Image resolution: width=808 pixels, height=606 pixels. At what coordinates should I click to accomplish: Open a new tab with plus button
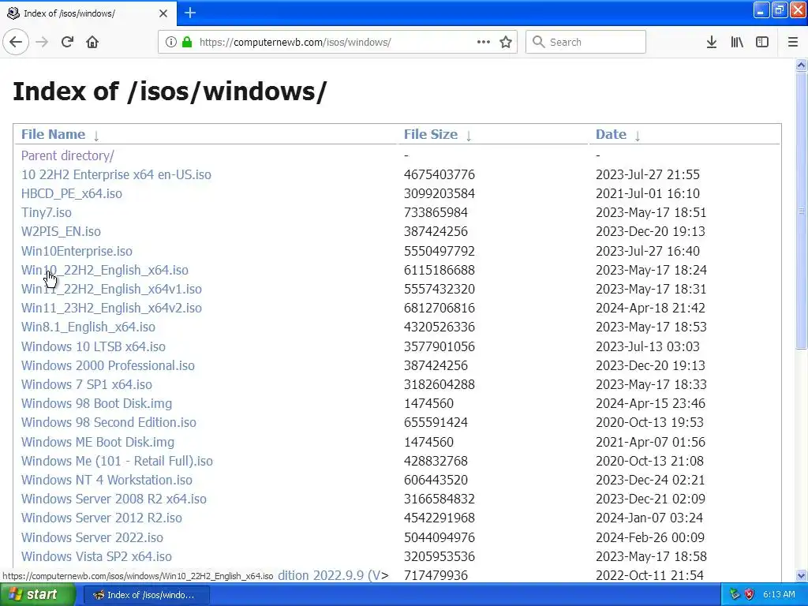190,13
